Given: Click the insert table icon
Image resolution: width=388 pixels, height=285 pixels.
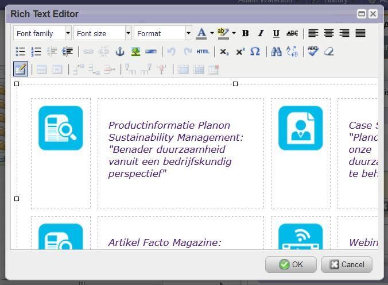Looking at the screenshot, I should (21, 69).
